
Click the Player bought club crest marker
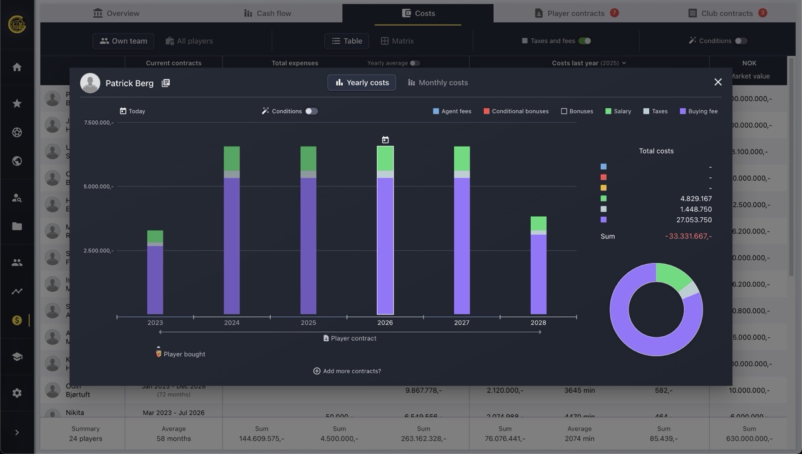point(159,354)
